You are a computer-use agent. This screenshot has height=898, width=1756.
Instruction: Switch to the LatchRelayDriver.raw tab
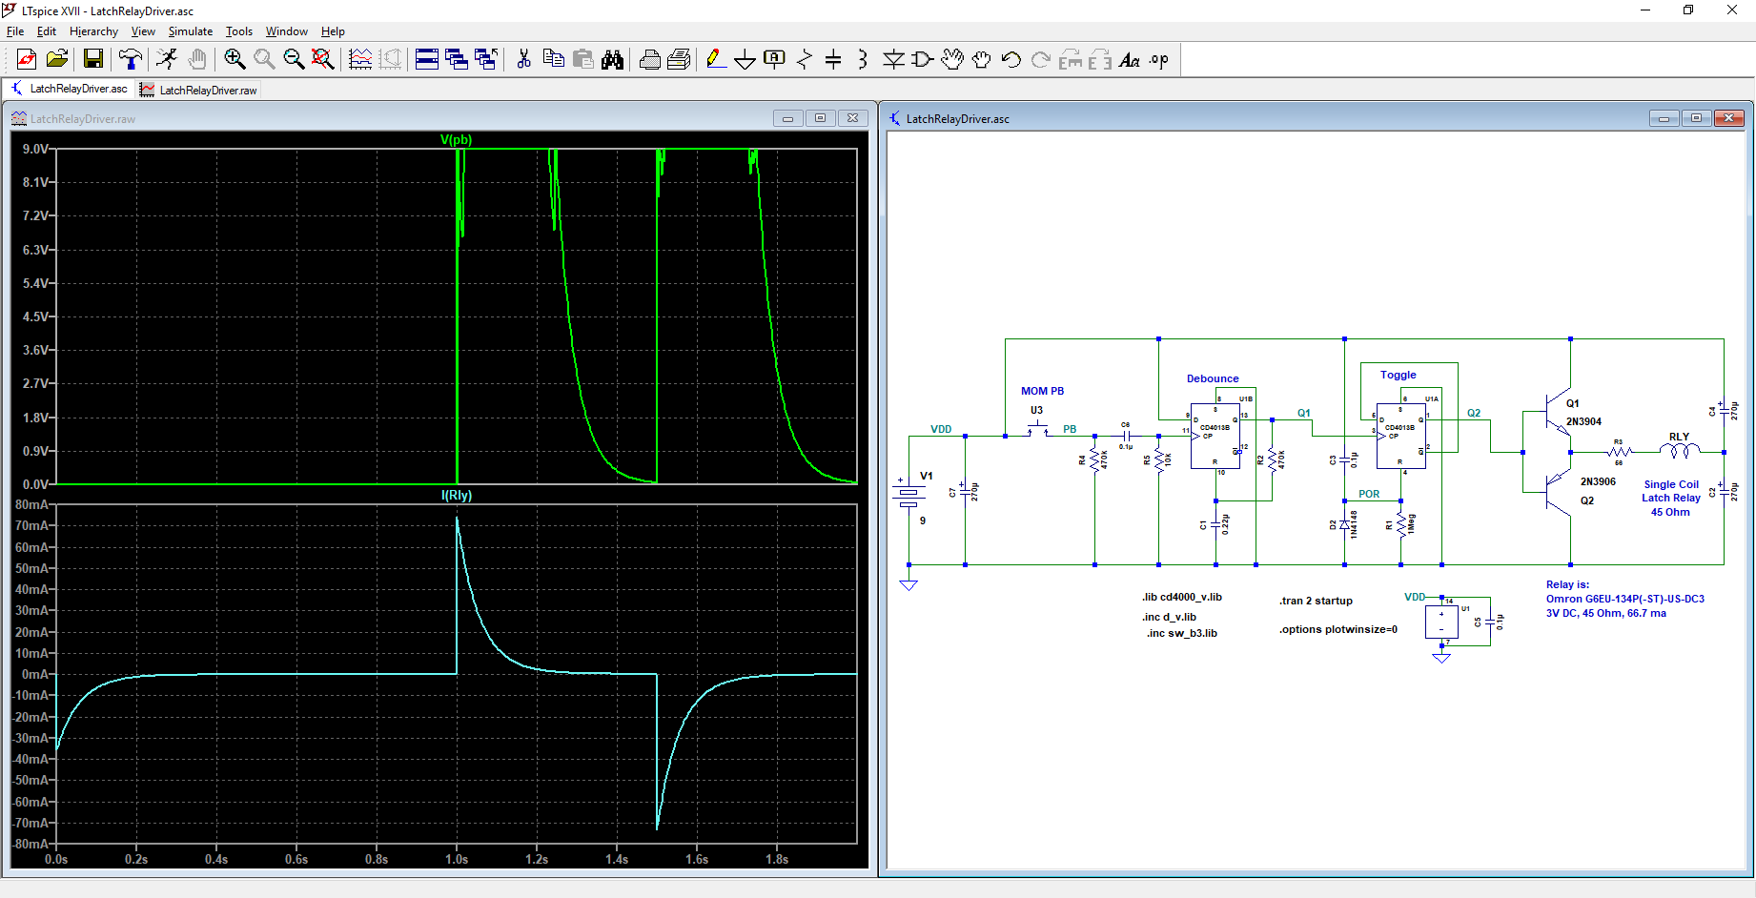coord(198,90)
